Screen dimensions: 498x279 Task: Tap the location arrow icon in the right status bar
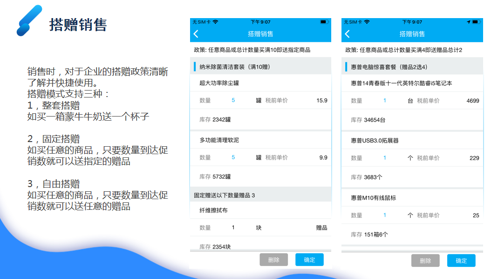[x=468, y=21]
